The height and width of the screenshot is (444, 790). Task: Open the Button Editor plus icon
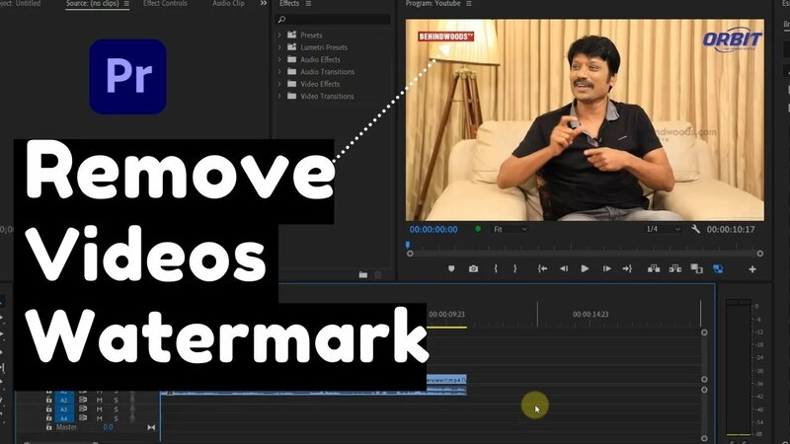click(x=752, y=269)
